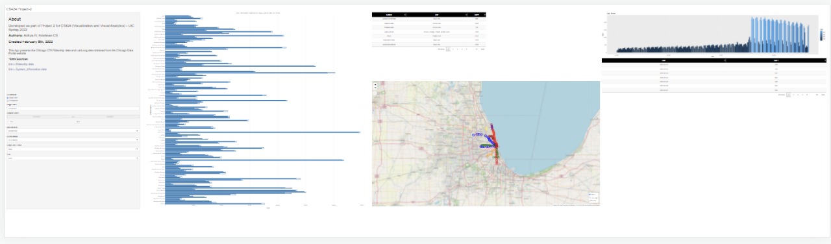Select the first (checked) radio option in sidebar
Screen dimensions: 831x244
(8, 97)
